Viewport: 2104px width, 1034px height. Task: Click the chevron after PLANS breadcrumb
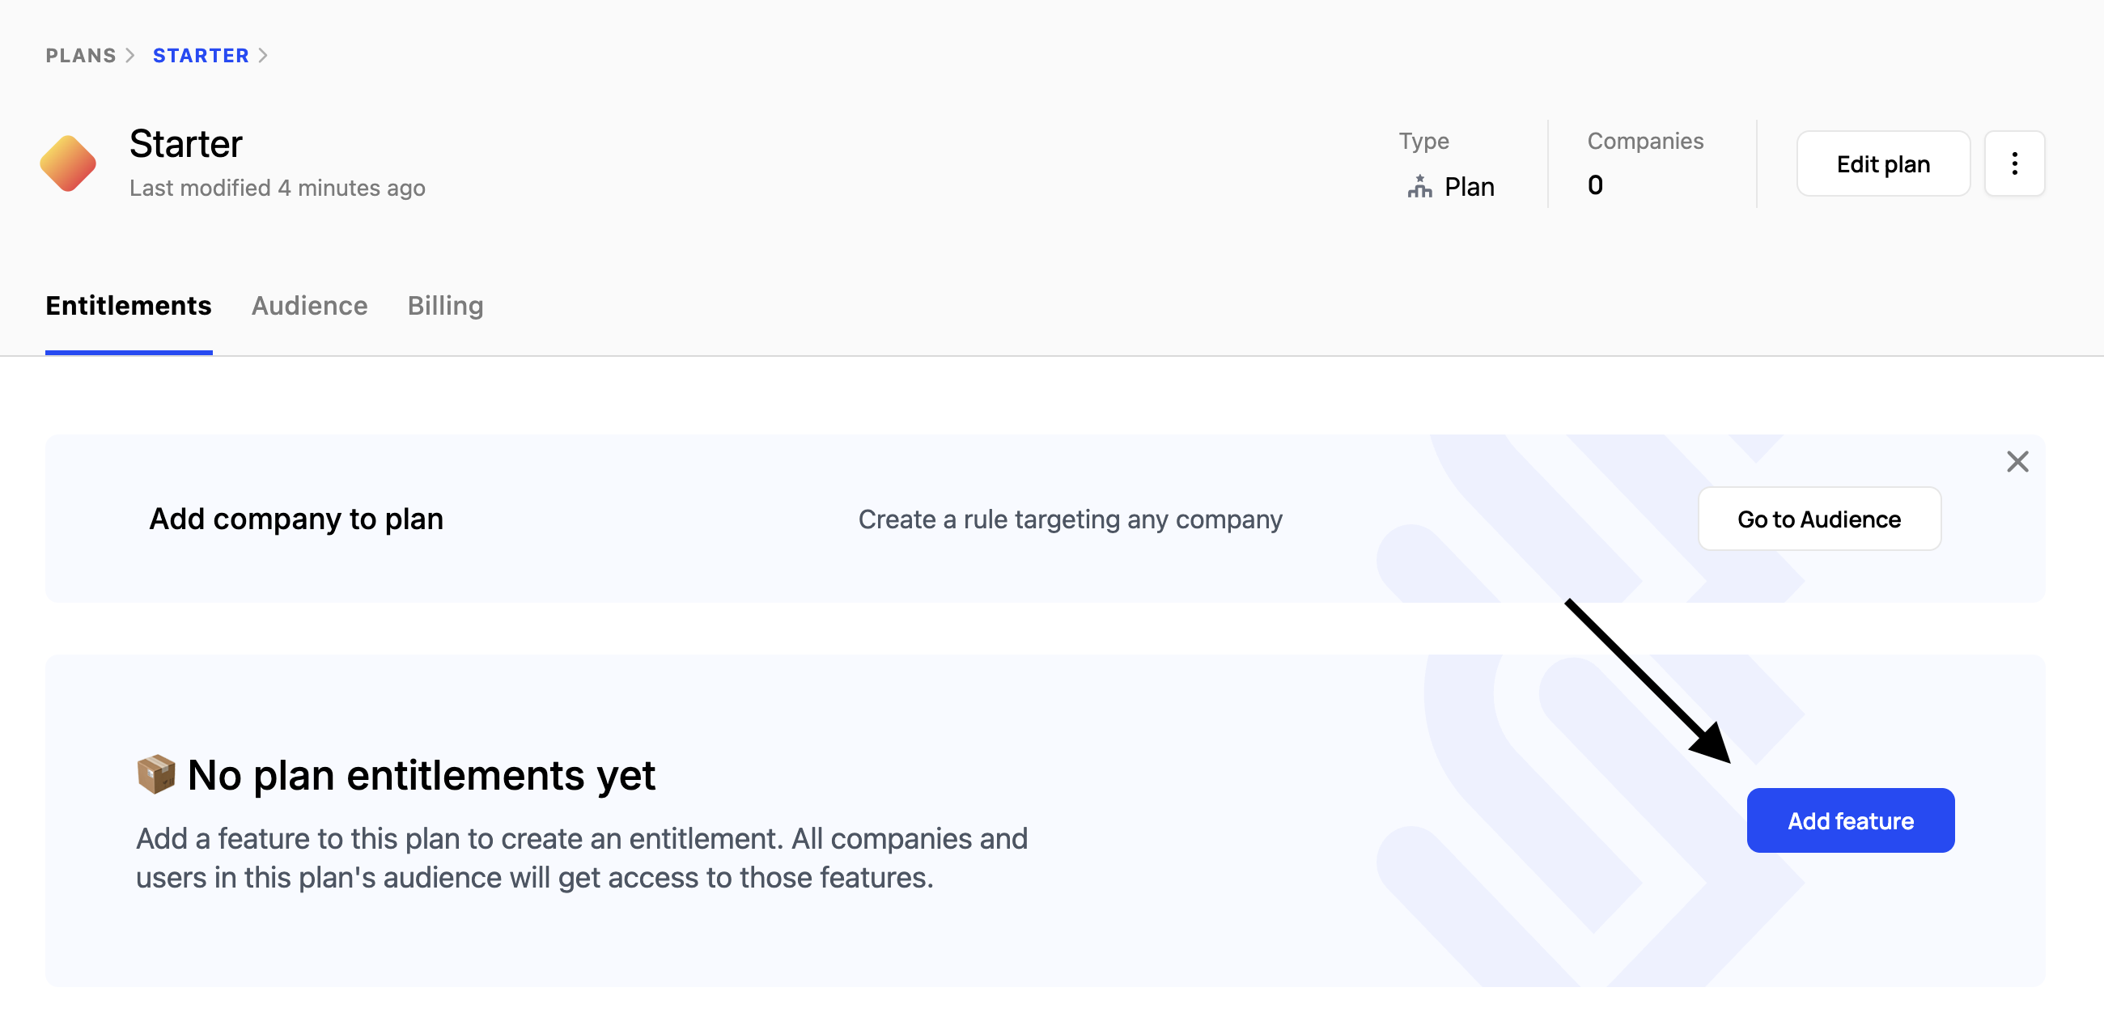coord(130,56)
